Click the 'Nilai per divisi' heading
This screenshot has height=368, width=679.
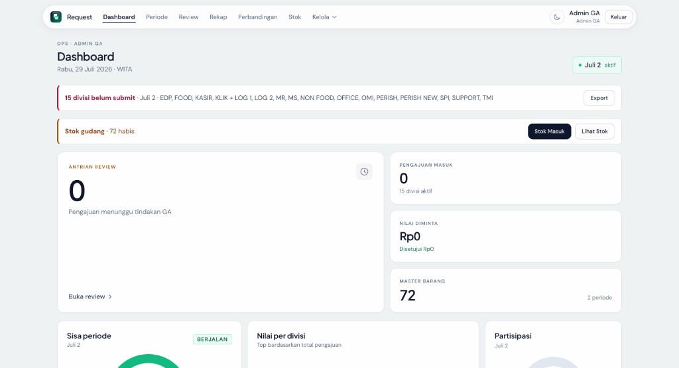(x=281, y=336)
